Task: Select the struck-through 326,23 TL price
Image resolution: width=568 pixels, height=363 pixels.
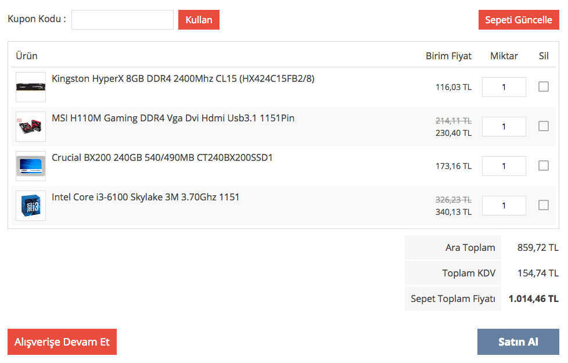Action: 454,200
